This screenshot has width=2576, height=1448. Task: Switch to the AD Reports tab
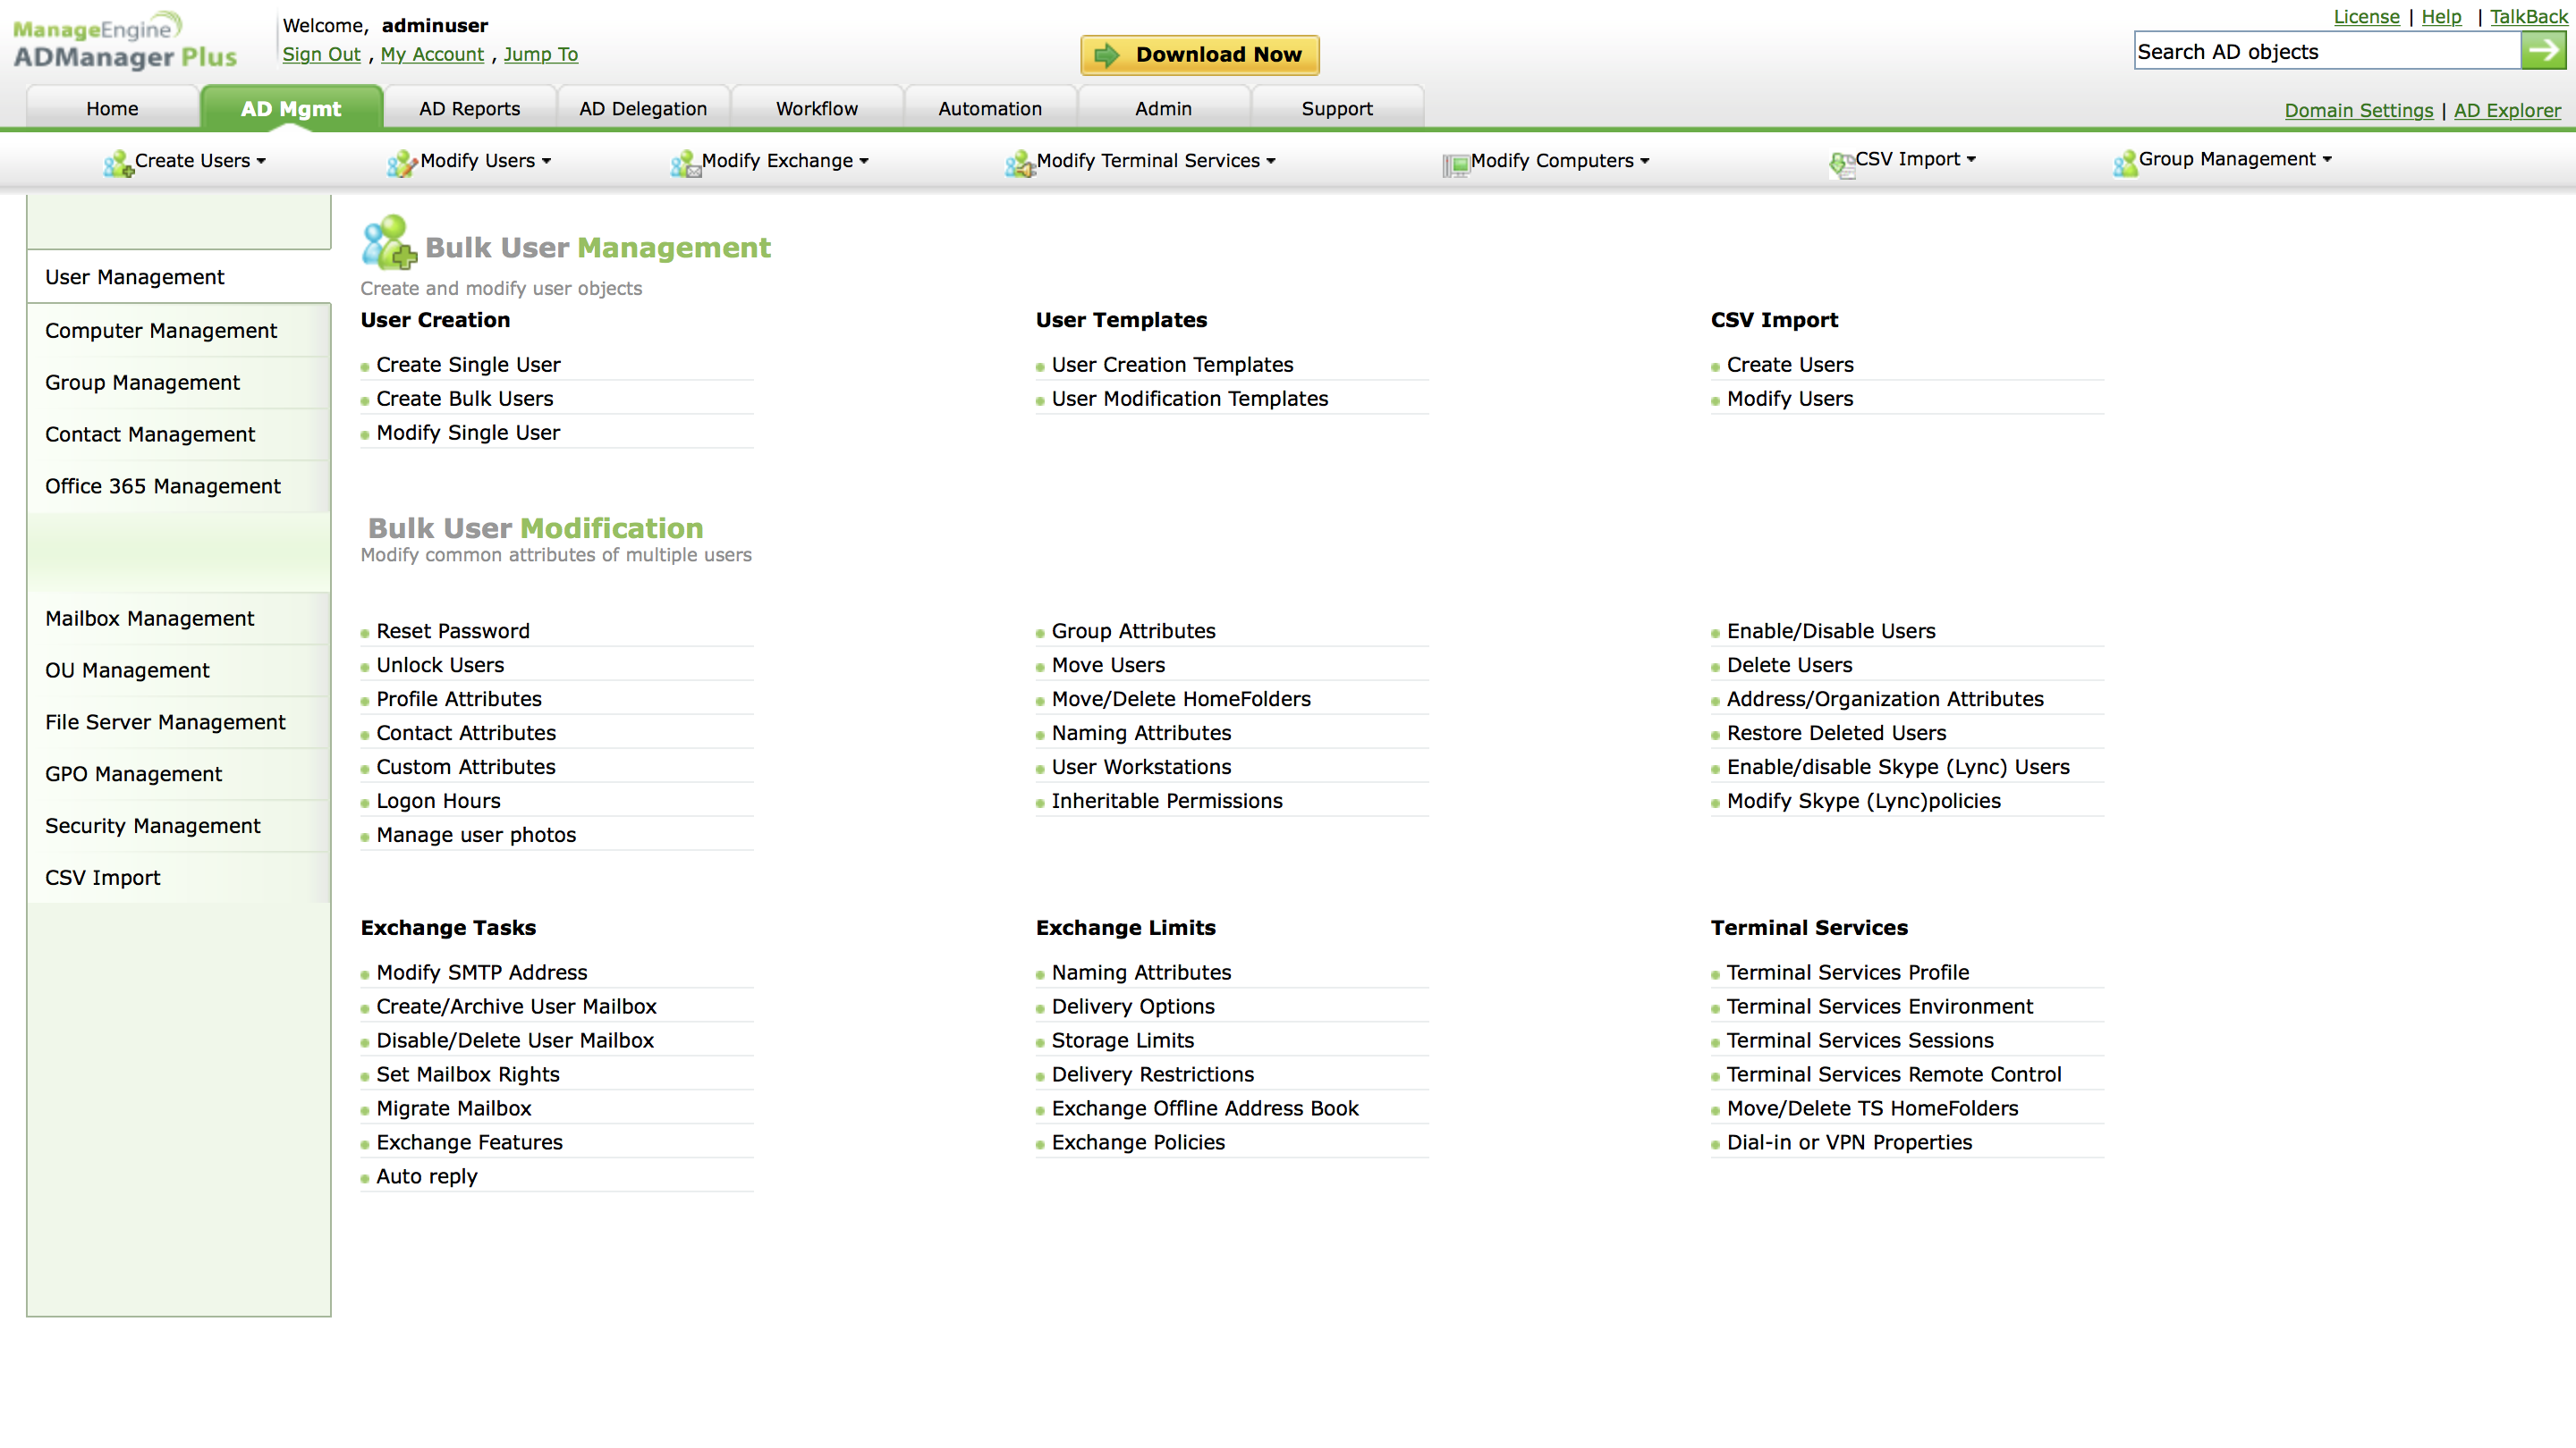pyautogui.click(x=469, y=109)
